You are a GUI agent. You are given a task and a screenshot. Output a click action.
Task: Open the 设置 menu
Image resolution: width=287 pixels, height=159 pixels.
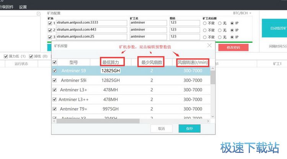23,7
